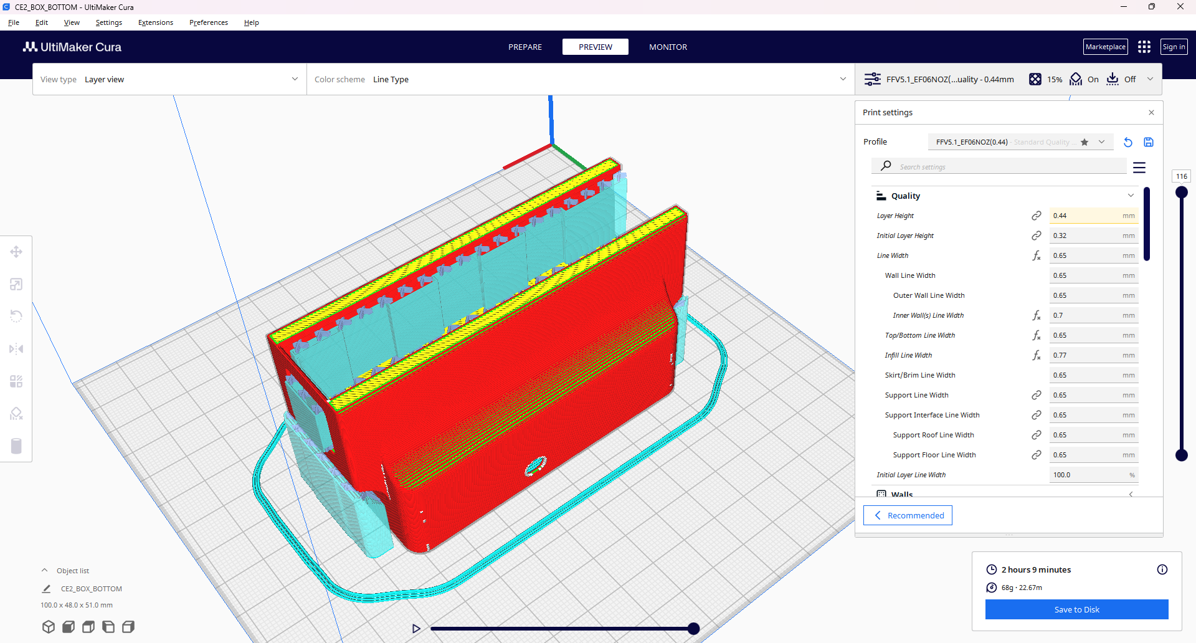Switch to Recommended settings mode
The image size is (1196, 643).
pos(908,515)
